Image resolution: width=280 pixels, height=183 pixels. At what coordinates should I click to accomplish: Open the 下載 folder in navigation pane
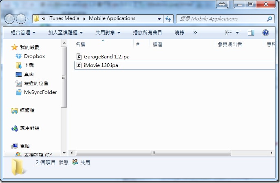pos(29,65)
